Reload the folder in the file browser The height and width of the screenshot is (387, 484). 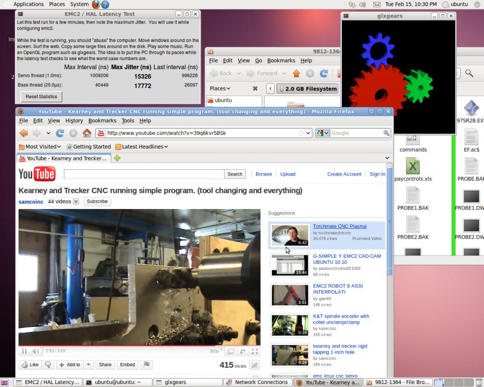(x=324, y=73)
